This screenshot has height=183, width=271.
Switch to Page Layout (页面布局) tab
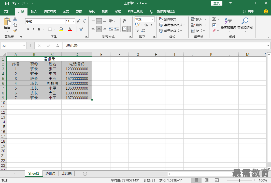50,11
